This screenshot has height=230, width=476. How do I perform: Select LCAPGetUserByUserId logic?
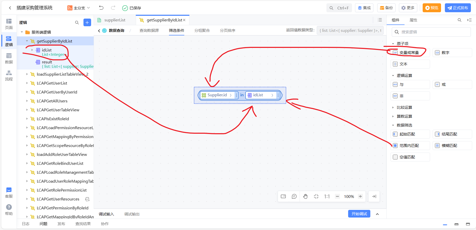pyautogui.click(x=57, y=92)
